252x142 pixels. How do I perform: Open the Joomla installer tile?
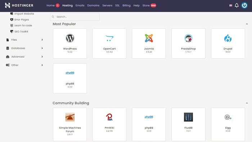149,43
